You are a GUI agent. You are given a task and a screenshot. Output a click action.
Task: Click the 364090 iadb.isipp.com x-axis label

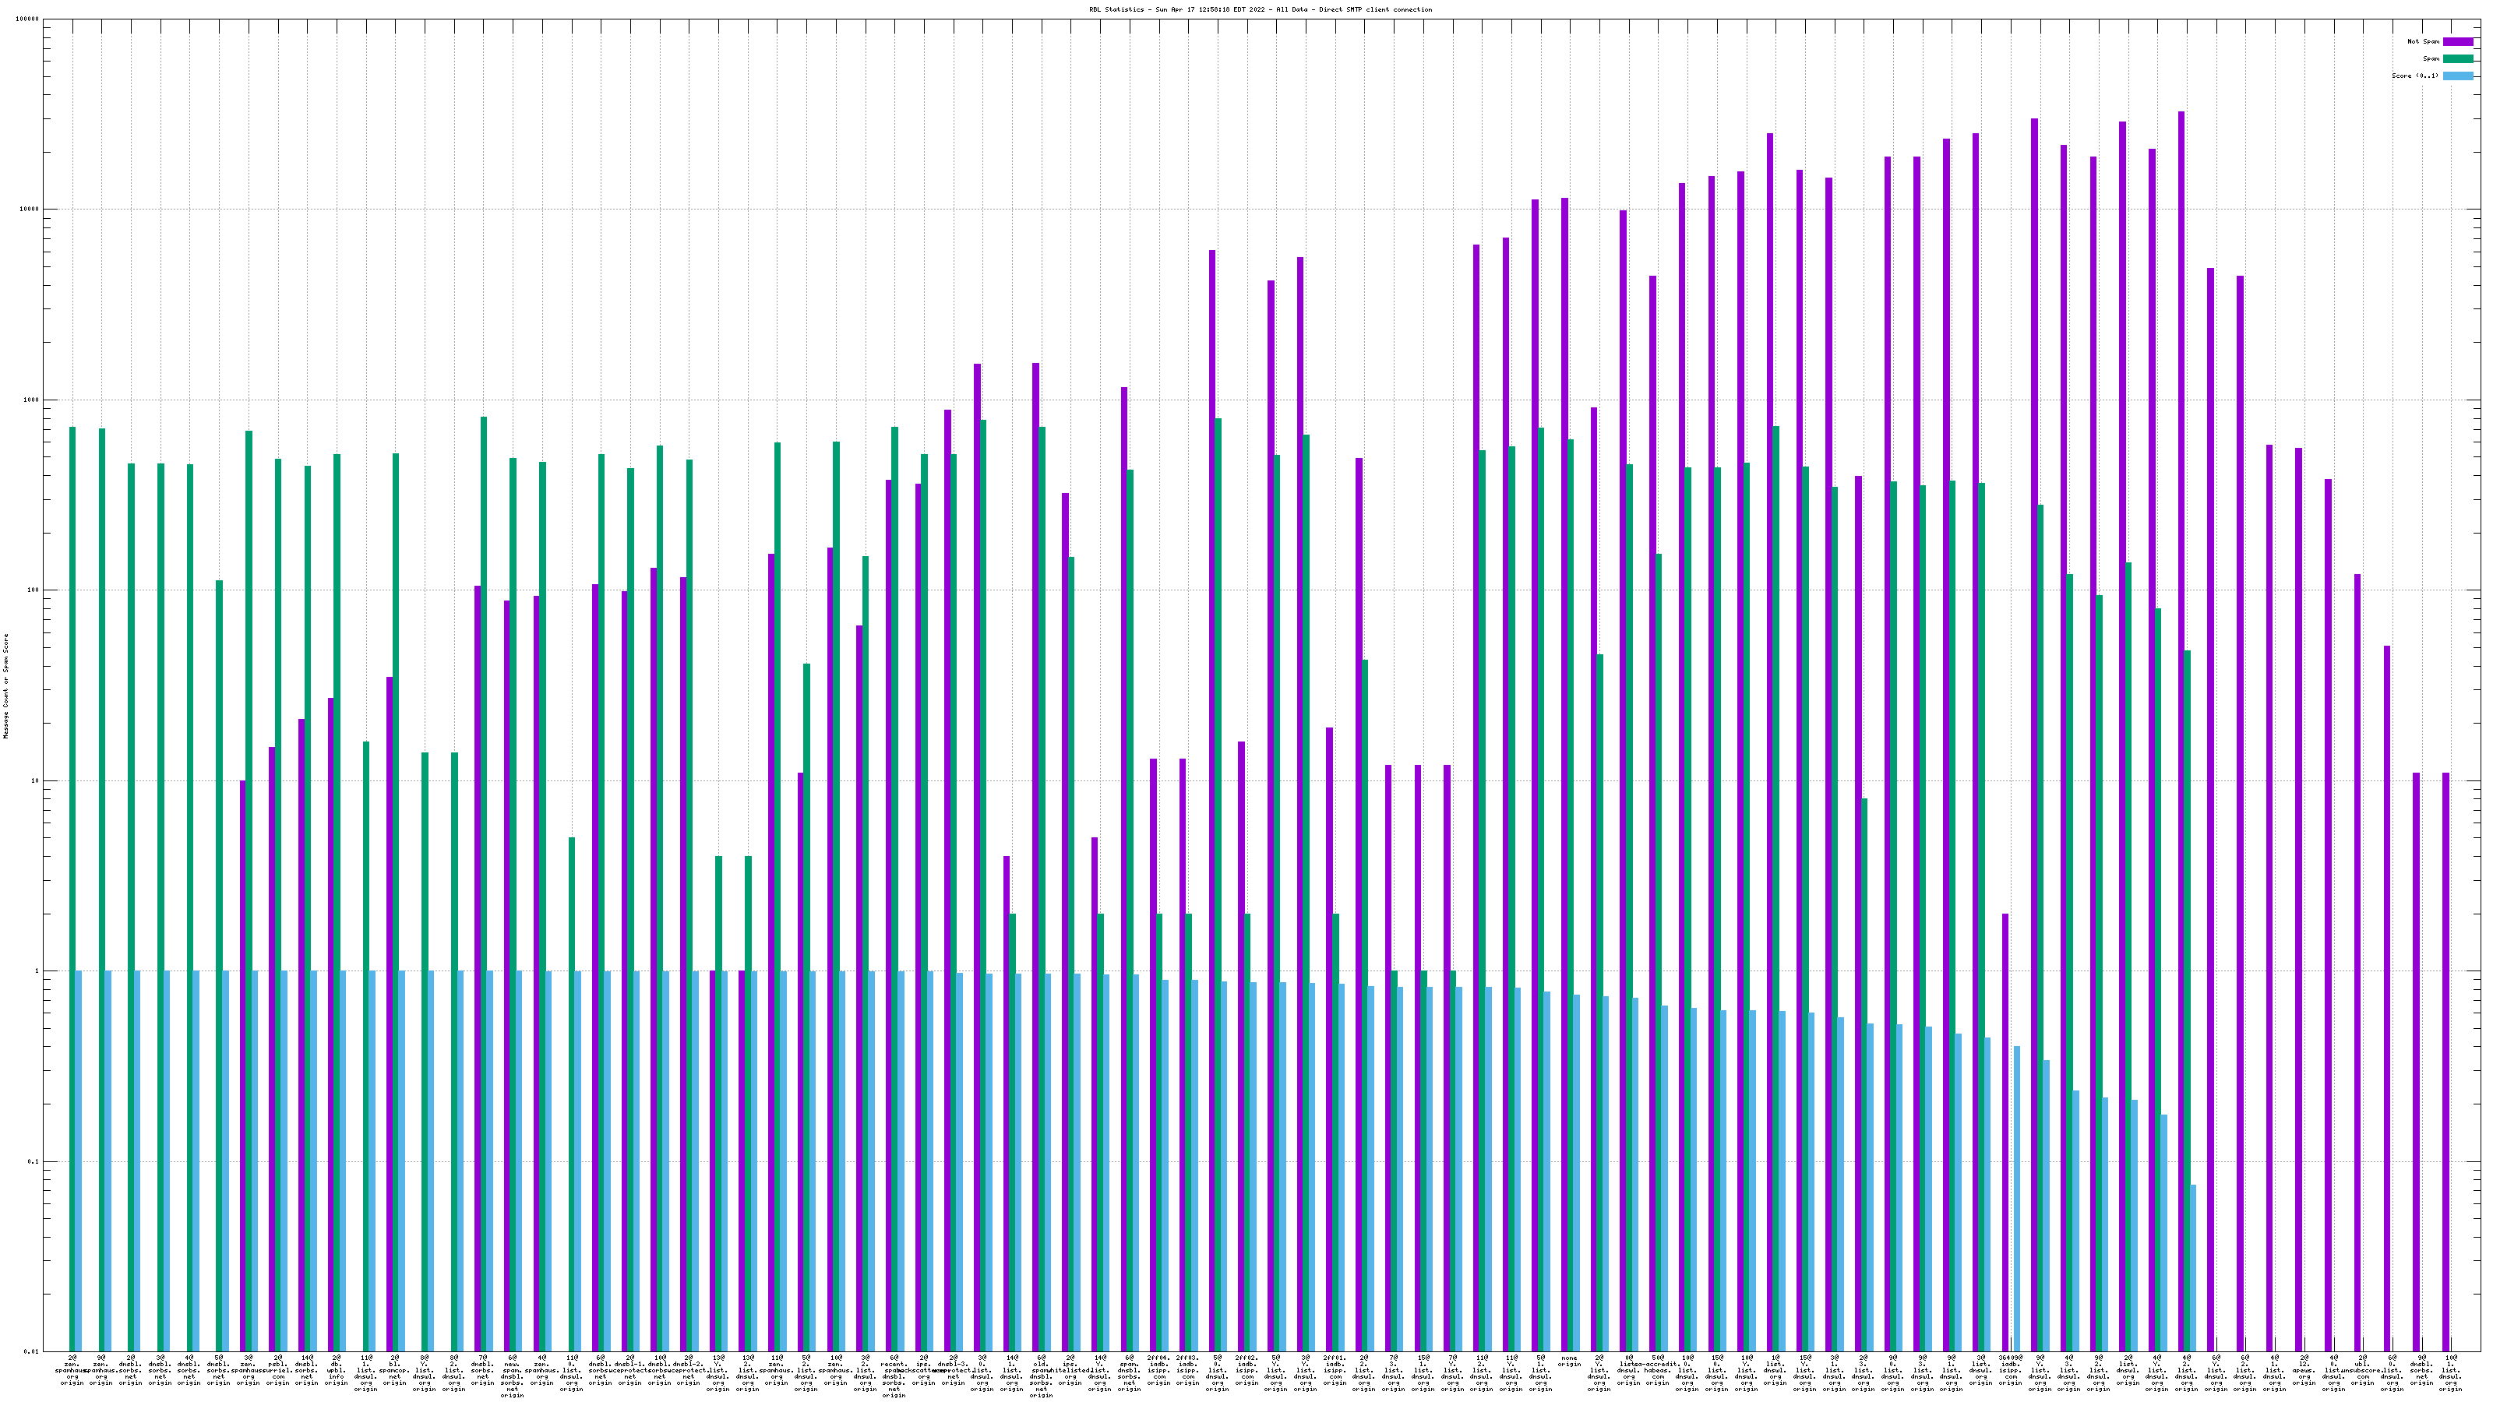[2010, 1370]
